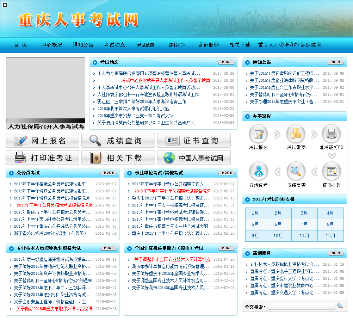Open link 2015年我市首次人事考试顺利组织实施
Screen dimensions: 353x321
coord(133,109)
